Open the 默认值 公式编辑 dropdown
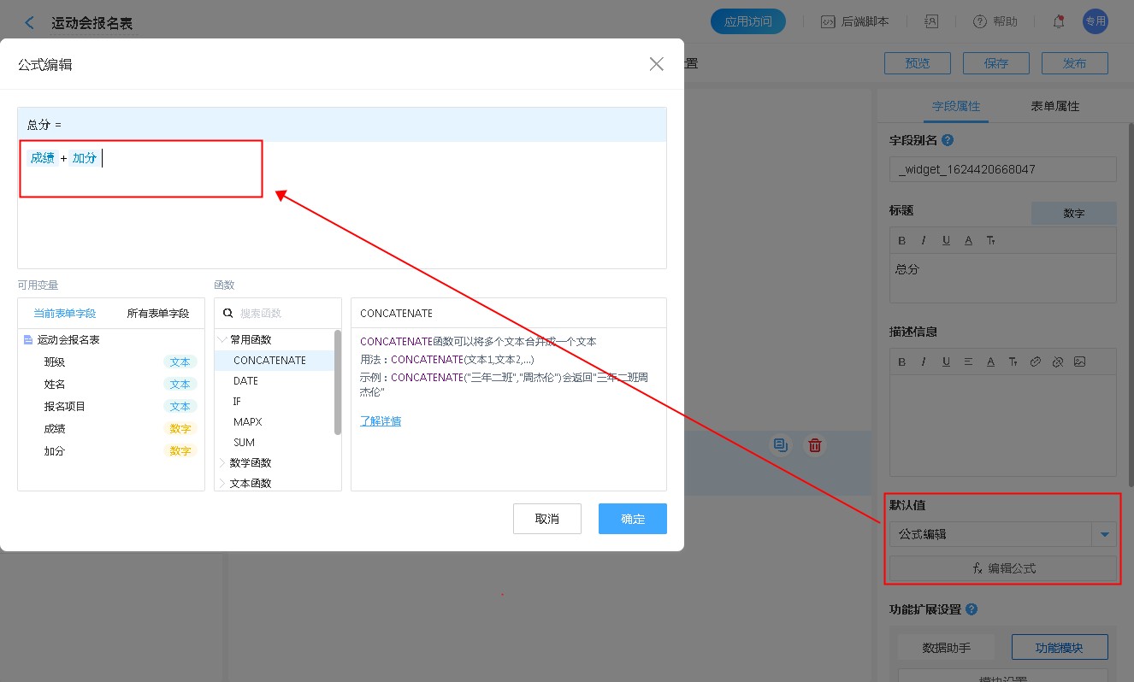 click(1104, 535)
